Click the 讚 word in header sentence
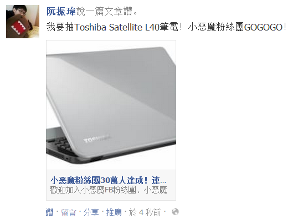 point(128,11)
